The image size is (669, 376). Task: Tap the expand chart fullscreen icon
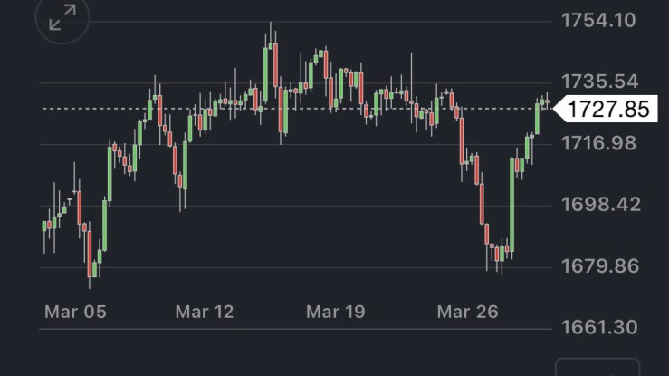62,18
